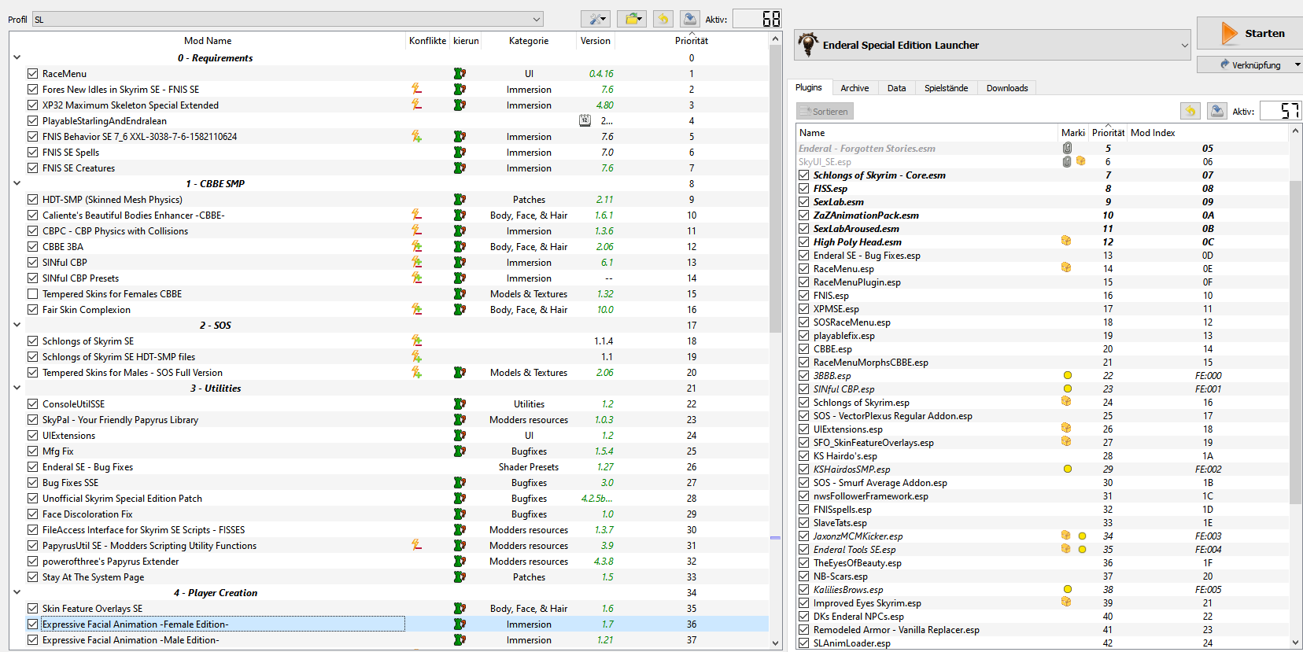Image resolution: width=1303 pixels, height=652 pixels.
Task: Collapse the 3 - Utilities separator
Action: (17, 388)
